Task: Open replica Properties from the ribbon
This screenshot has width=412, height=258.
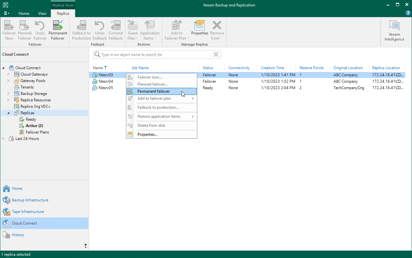Action: tap(200, 28)
